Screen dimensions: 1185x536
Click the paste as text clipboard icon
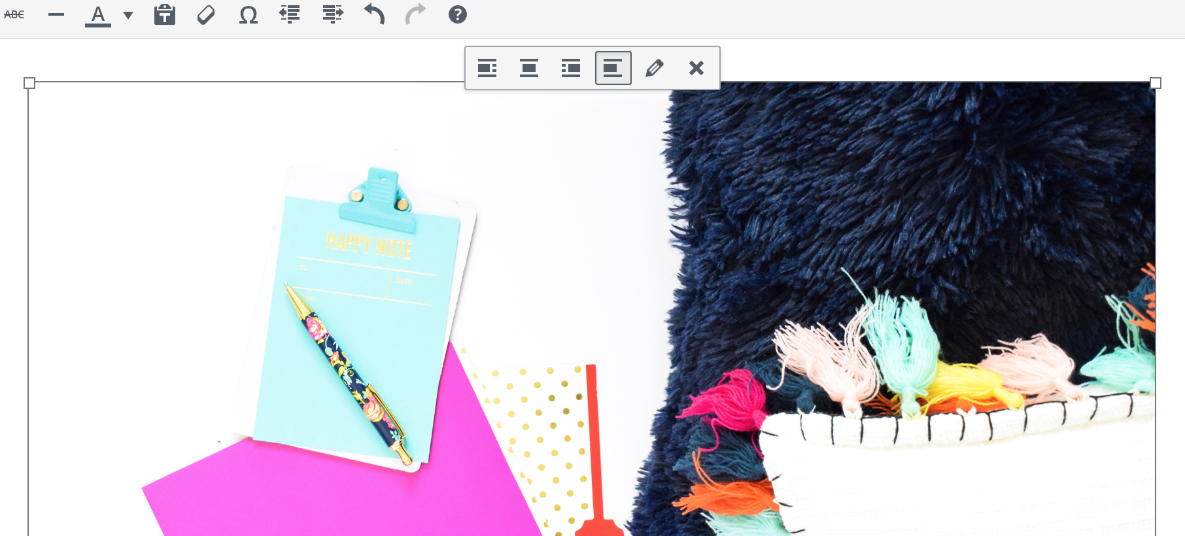coord(165,14)
